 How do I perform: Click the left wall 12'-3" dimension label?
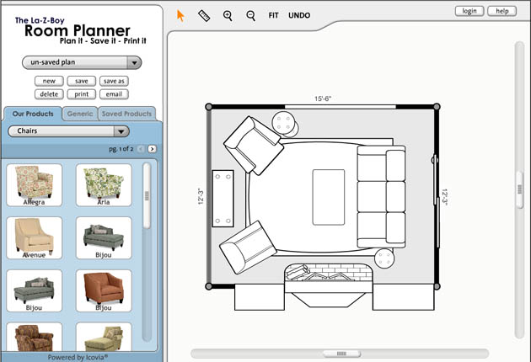point(201,196)
